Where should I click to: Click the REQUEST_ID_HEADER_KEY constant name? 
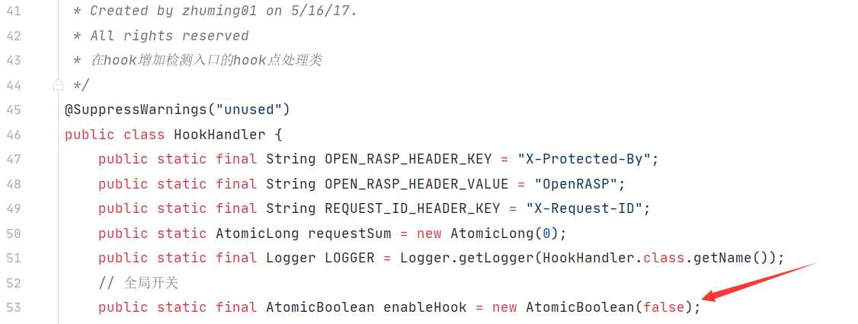coord(412,208)
